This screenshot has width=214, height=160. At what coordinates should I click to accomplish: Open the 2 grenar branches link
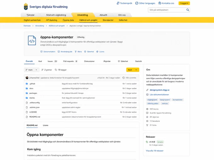pyautogui.click(x=47, y=70)
